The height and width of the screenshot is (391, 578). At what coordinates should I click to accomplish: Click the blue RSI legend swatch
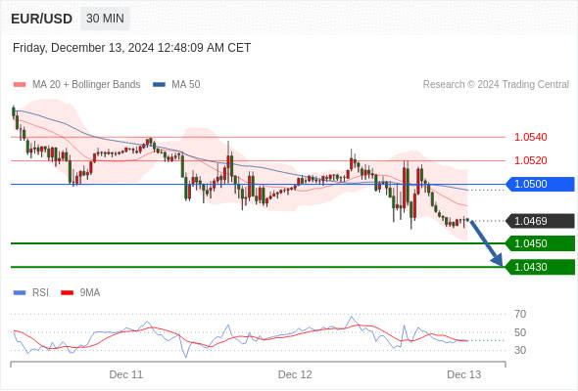(20, 293)
